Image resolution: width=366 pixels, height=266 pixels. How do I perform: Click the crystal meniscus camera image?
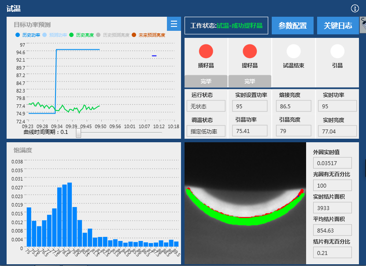(245, 203)
